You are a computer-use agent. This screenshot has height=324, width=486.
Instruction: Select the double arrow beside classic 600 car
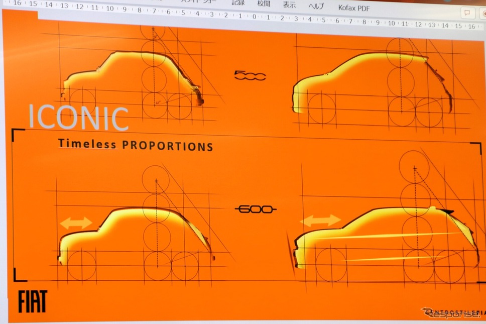pyautogui.click(x=76, y=223)
